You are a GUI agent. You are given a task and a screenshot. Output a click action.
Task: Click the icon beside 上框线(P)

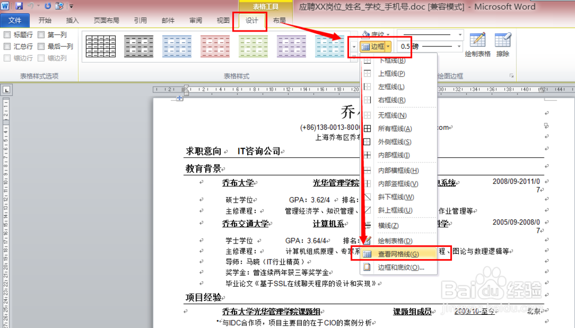pyautogui.click(x=367, y=74)
